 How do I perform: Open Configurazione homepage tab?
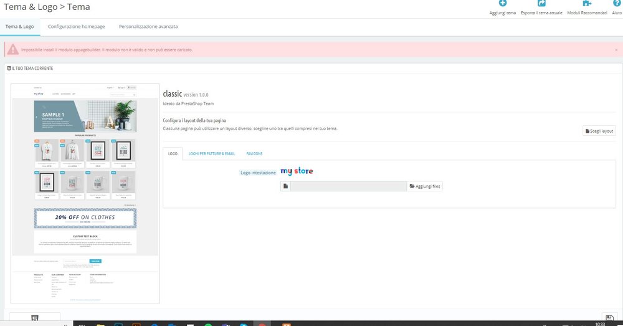coord(76,27)
